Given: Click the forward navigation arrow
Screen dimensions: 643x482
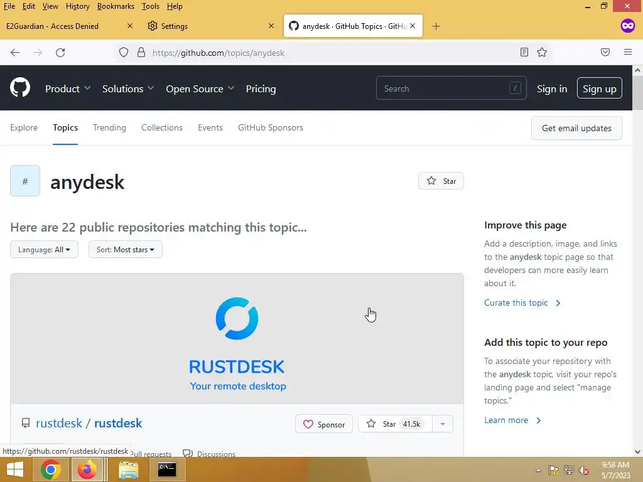Looking at the screenshot, I should 38,53.
